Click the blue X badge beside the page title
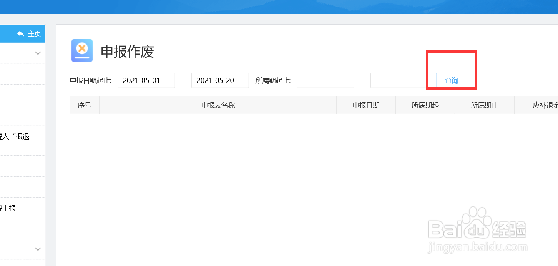Image resolution: width=558 pixels, height=266 pixels. pyautogui.click(x=82, y=50)
